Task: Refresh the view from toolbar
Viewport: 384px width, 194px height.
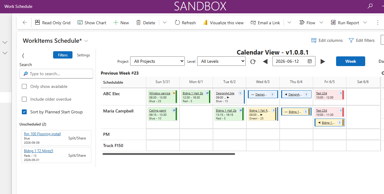Action: coord(185,22)
